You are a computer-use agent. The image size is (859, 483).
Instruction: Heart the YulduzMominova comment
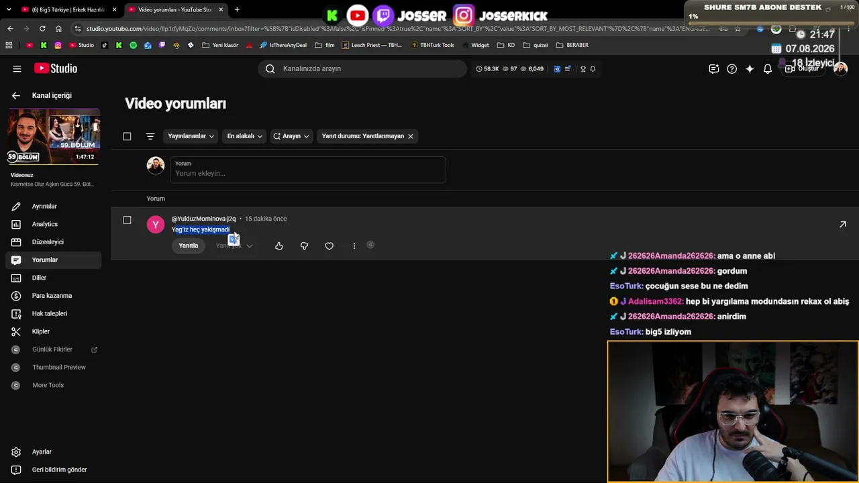coord(329,246)
